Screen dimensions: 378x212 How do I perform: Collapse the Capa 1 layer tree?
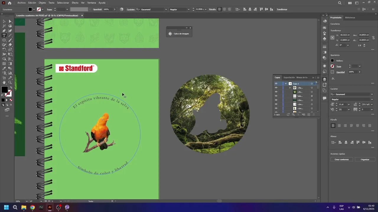(286, 84)
